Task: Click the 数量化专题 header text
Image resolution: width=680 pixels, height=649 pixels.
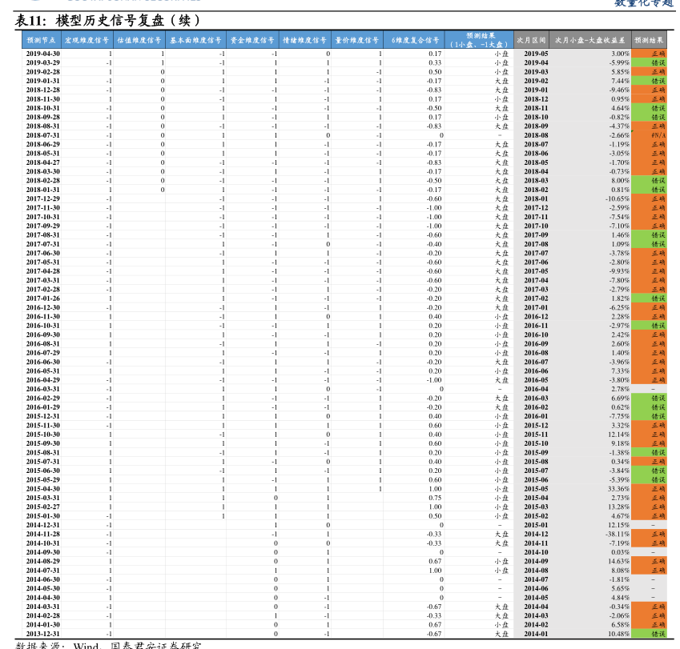Action: (x=644, y=3)
